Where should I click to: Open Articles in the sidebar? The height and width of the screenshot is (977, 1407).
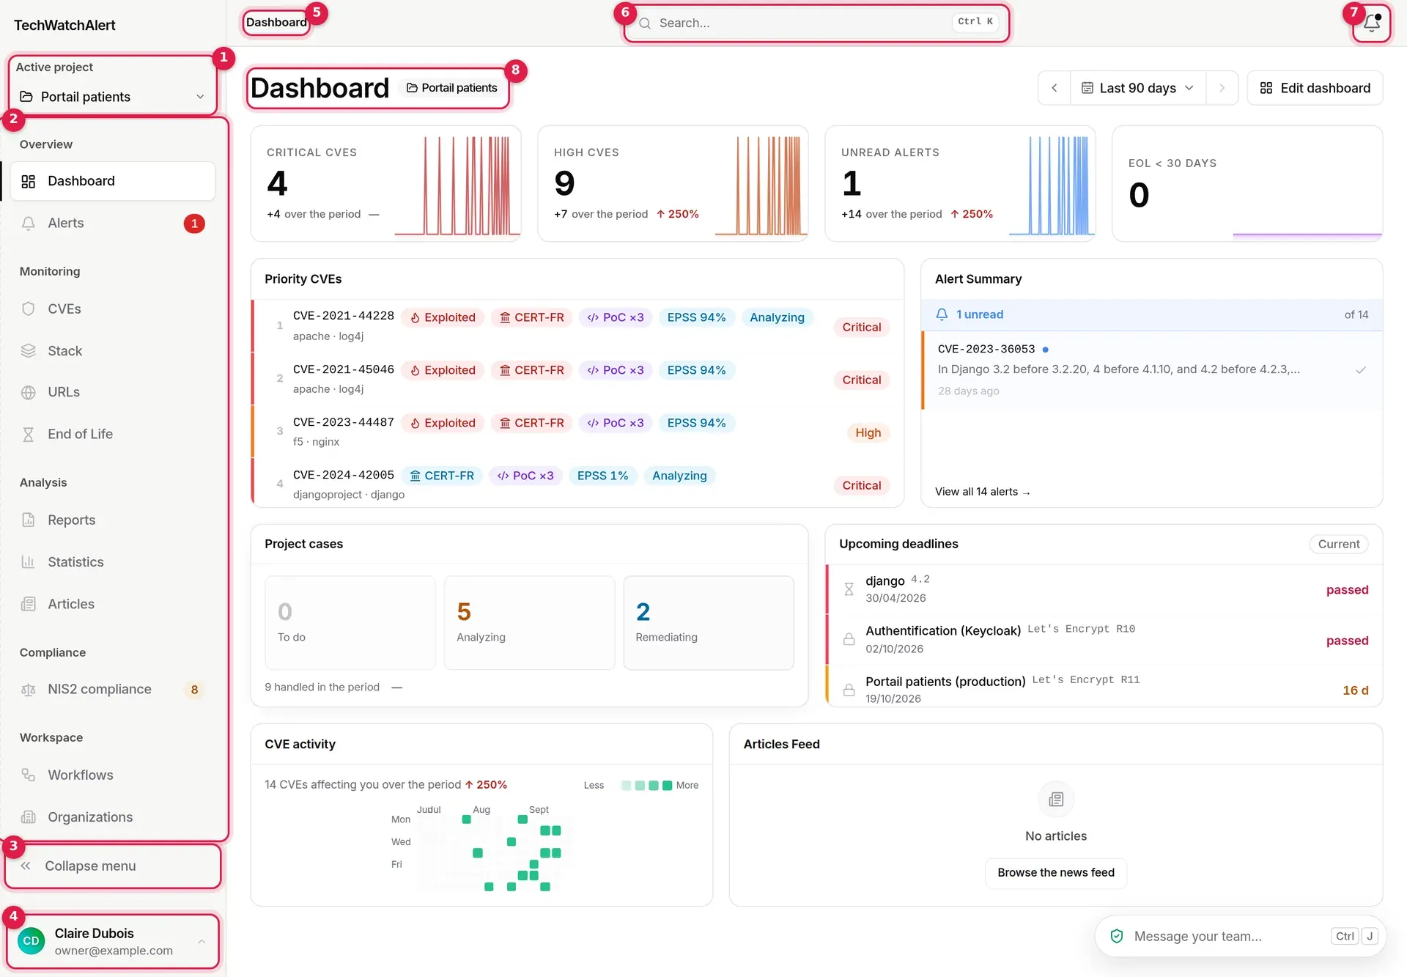point(112,604)
